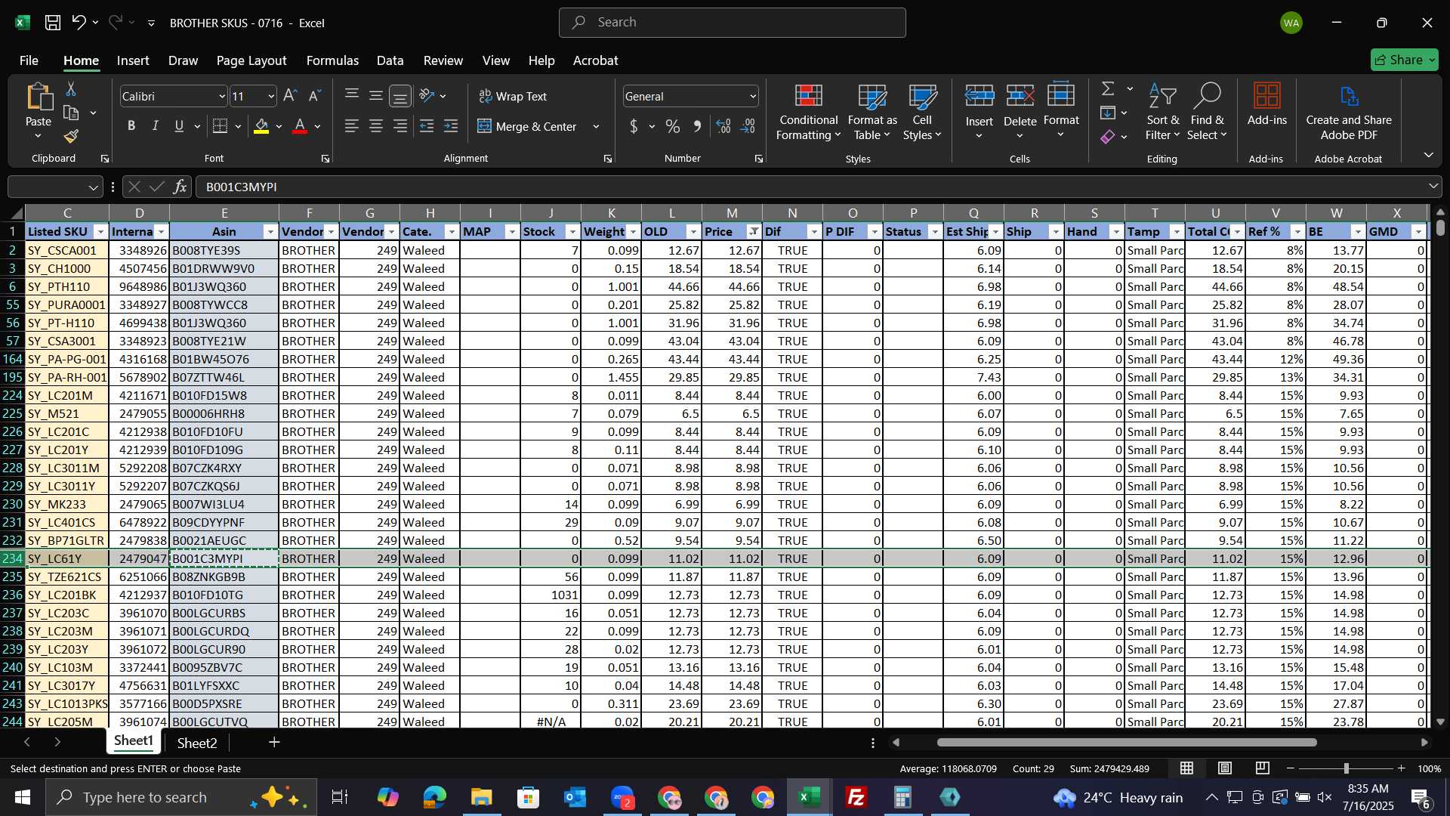Image resolution: width=1450 pixels, height=816 pixels.
Task: Click the Percent Style icon
Action: (x=672, y=126)
